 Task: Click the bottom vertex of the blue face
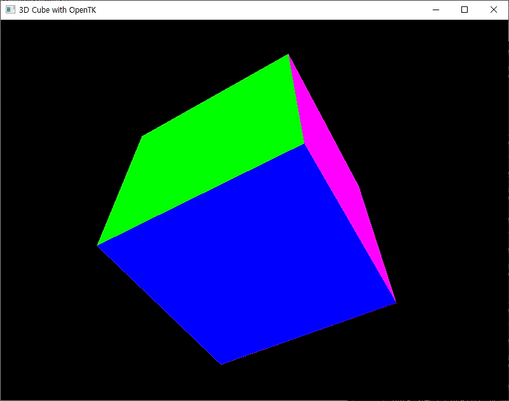pyautogui.click(x=221, y=363)
